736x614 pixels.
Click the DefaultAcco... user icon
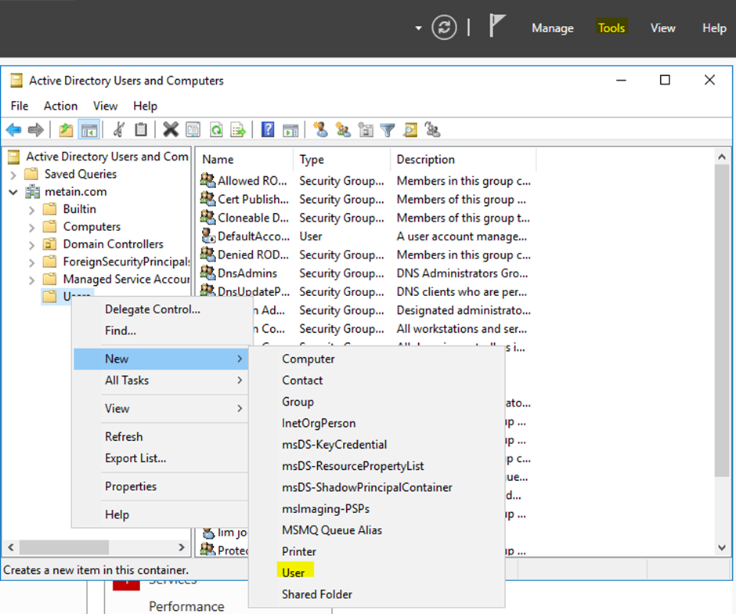pos(208,236)
